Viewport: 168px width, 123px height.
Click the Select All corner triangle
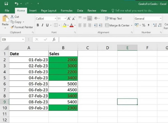pos(6,48)
